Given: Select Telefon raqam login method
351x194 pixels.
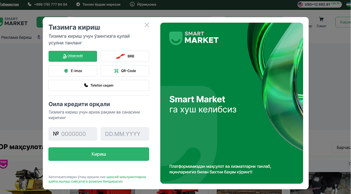Looking at the screenshot, I should pos(99,86).
